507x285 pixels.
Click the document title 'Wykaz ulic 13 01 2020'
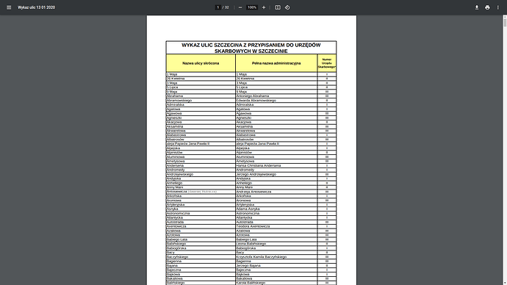[36, 7]
